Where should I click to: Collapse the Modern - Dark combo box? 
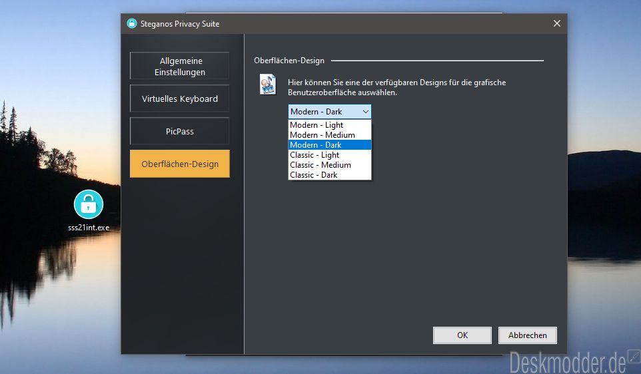[x=329, y=111]
